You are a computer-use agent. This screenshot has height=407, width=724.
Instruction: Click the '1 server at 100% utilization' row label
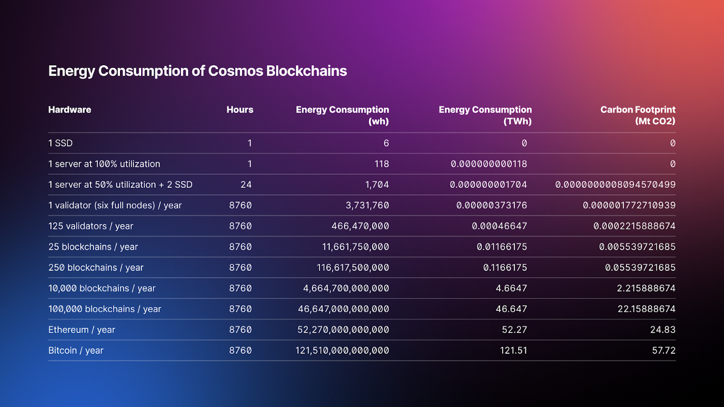[x=104, y=164]
